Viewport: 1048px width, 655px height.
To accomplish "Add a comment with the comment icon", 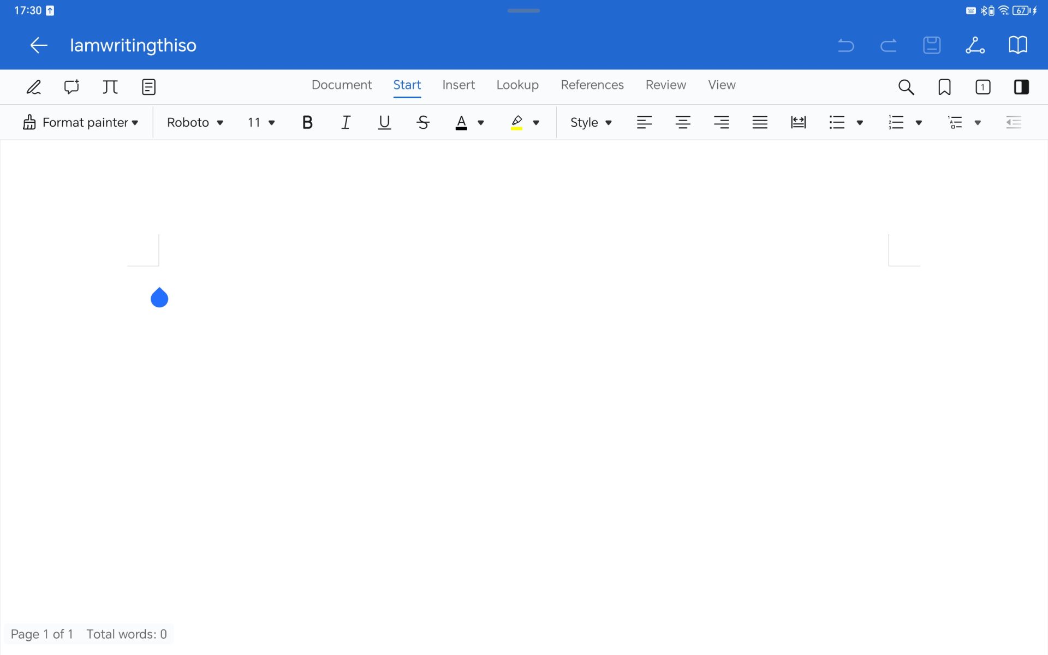I will tap(72, 87).
